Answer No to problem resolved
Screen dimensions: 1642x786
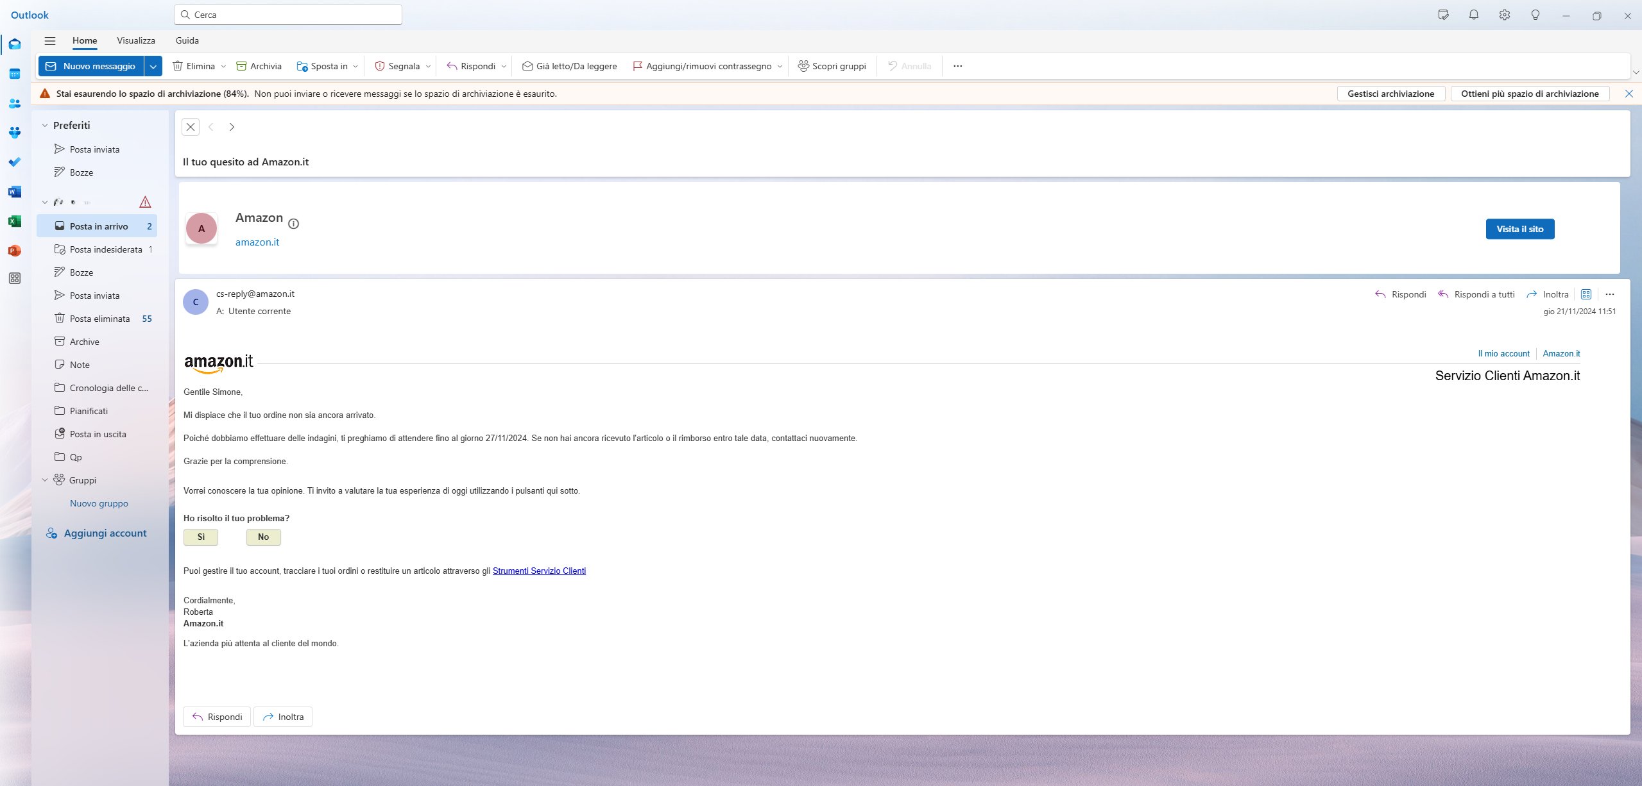(264, 537)
